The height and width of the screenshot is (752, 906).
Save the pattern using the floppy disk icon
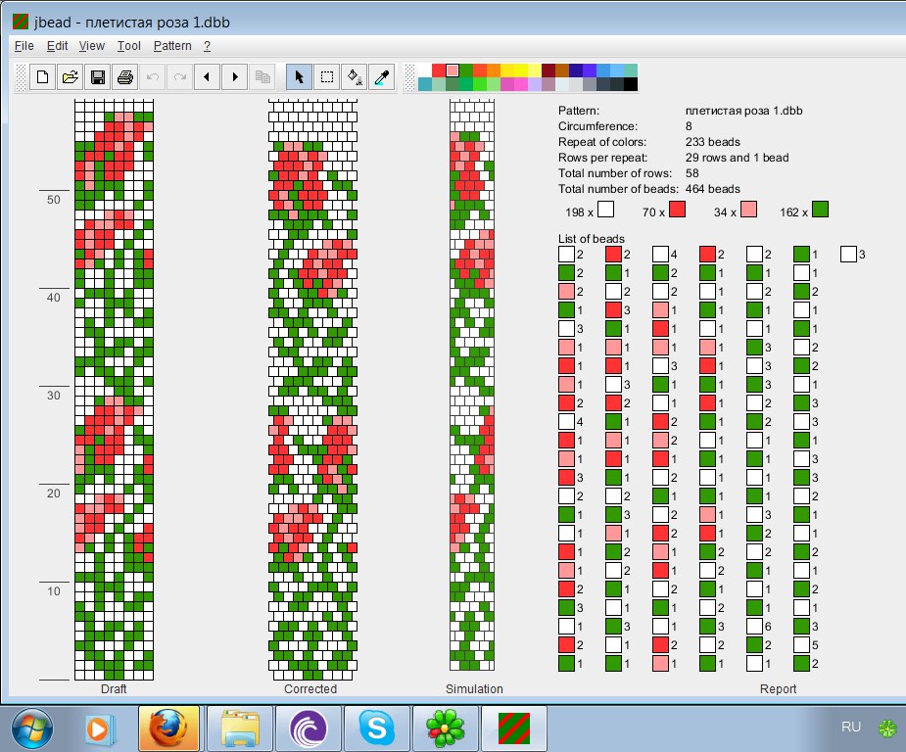[98, 77]
